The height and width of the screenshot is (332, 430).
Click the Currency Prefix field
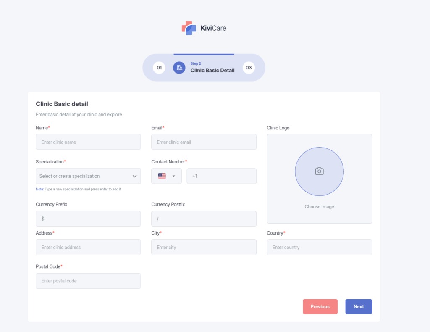(x=88, y=219)
